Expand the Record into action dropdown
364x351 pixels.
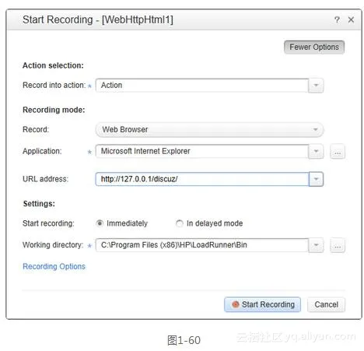pos(316,86)
